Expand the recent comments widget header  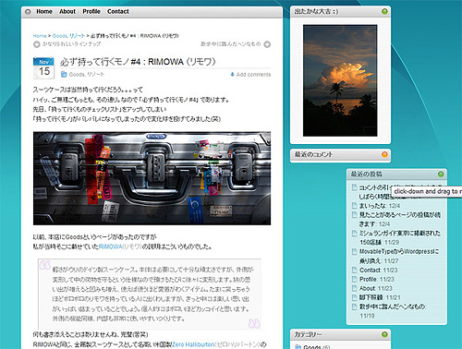(340, 155)
